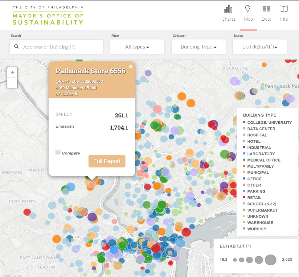299x277 pixels.
Task: Click the Retail legend entry
Action: tap(252, 198)
